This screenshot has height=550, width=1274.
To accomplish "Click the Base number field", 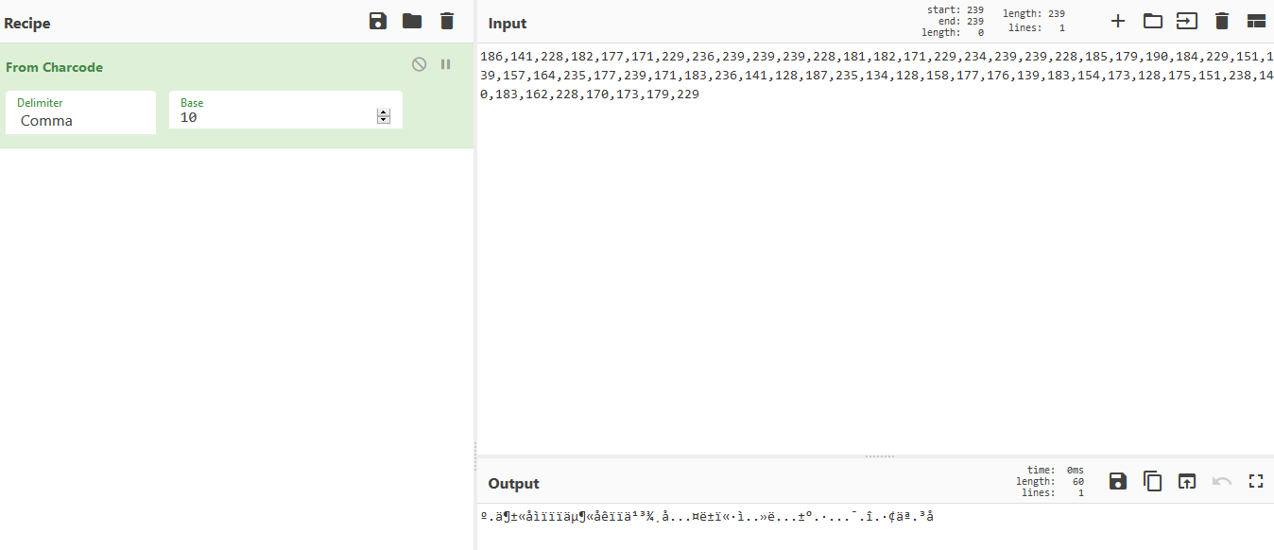I will point(274,118).
